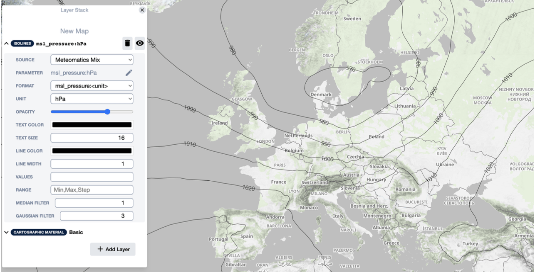Open the Unit dropdown showing hPa
Viewport: 535px width, 272px height.
coord(92,99)
